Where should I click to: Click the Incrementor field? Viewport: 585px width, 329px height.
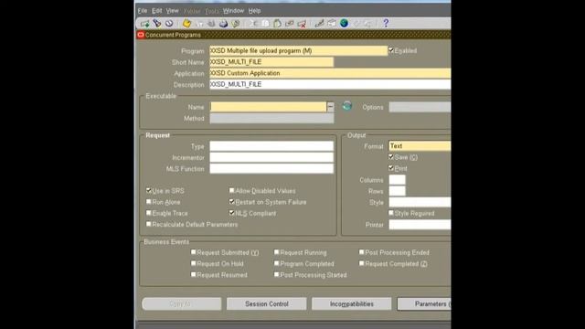pyautogui.click(x=271, y=157)
